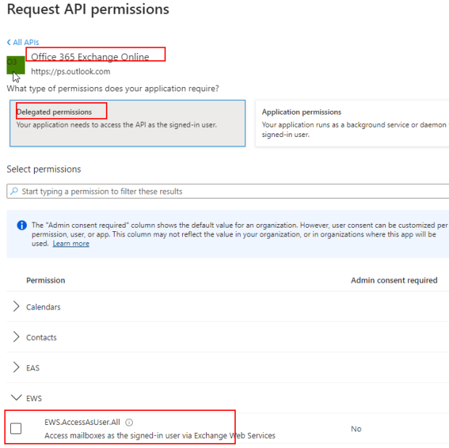Viewport: 449px width, 448px height.
Task: Go back using the All APIs link
Action: click(22, 42)
